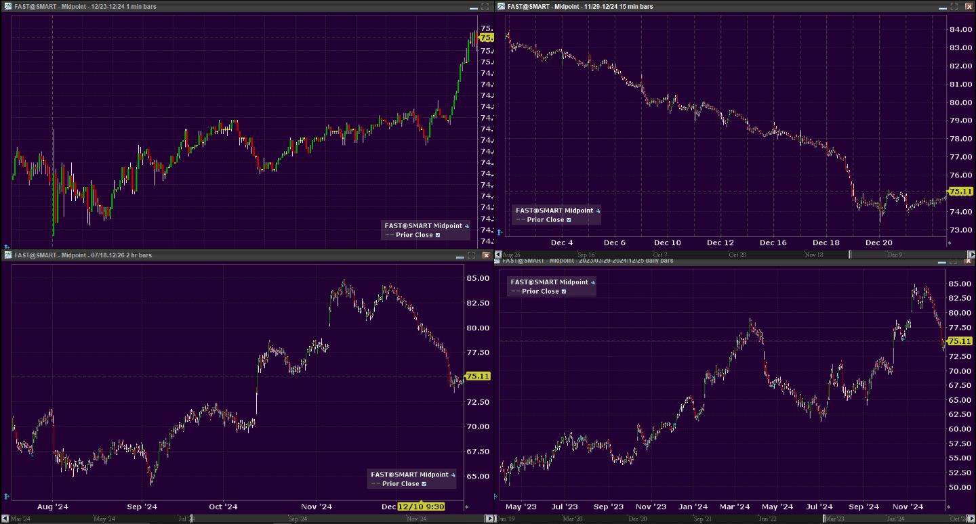Click the 12/10 9:30 time marker label

[x=421, y=506]
